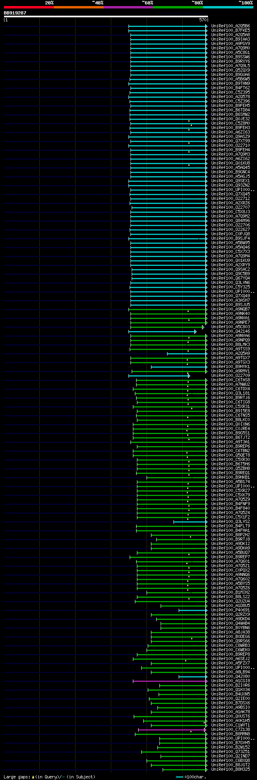Open hit UniRef100_Q42080
257x780 pixels.
pos(230,677)
